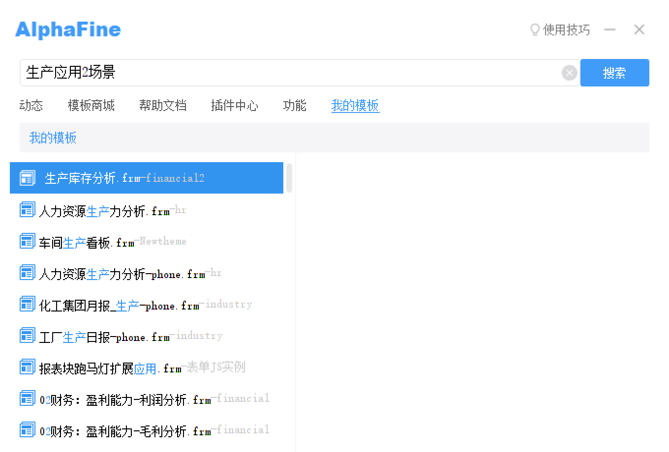
Task: Click the blue 搜索 button
Action: point(615,73)
